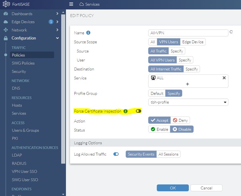Toggle Force Certificate Inspection switch
This screenshot has width=241, height=196.
point(138,111)
